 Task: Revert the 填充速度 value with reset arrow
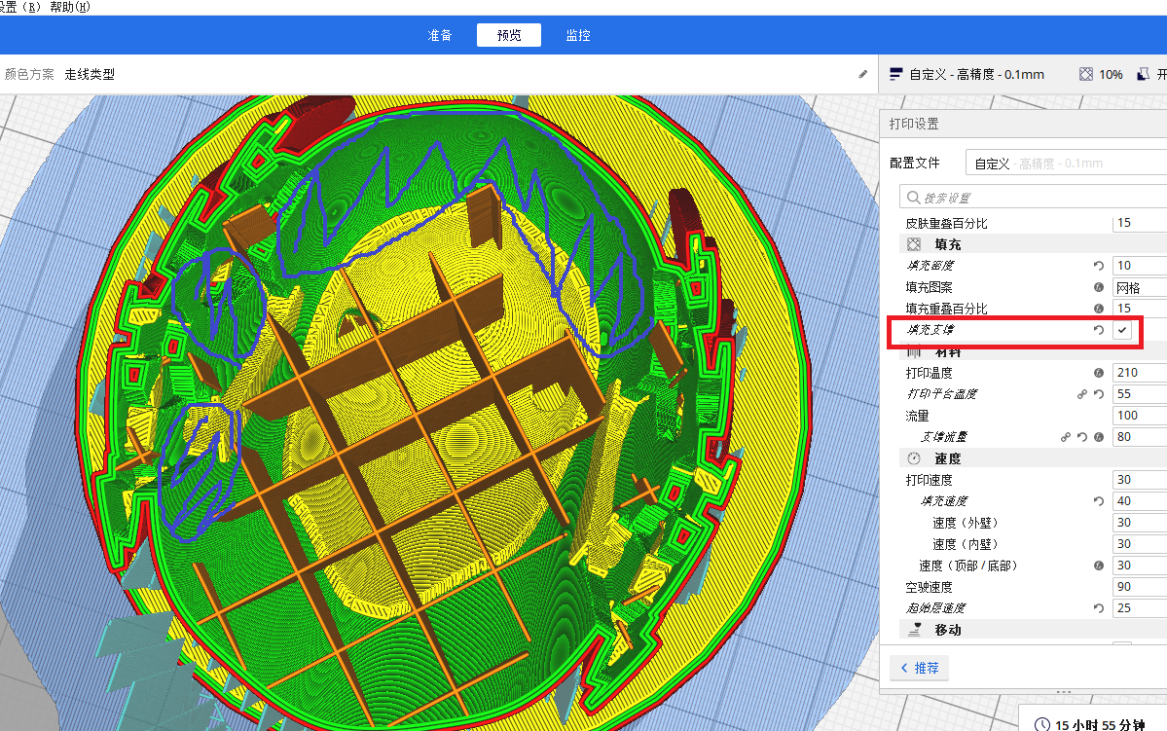point(1099,501)
